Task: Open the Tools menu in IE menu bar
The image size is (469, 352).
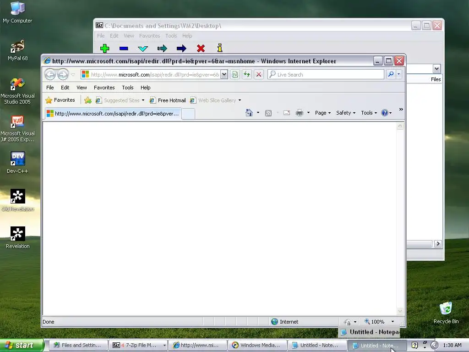Action: [x=127, y=88]
